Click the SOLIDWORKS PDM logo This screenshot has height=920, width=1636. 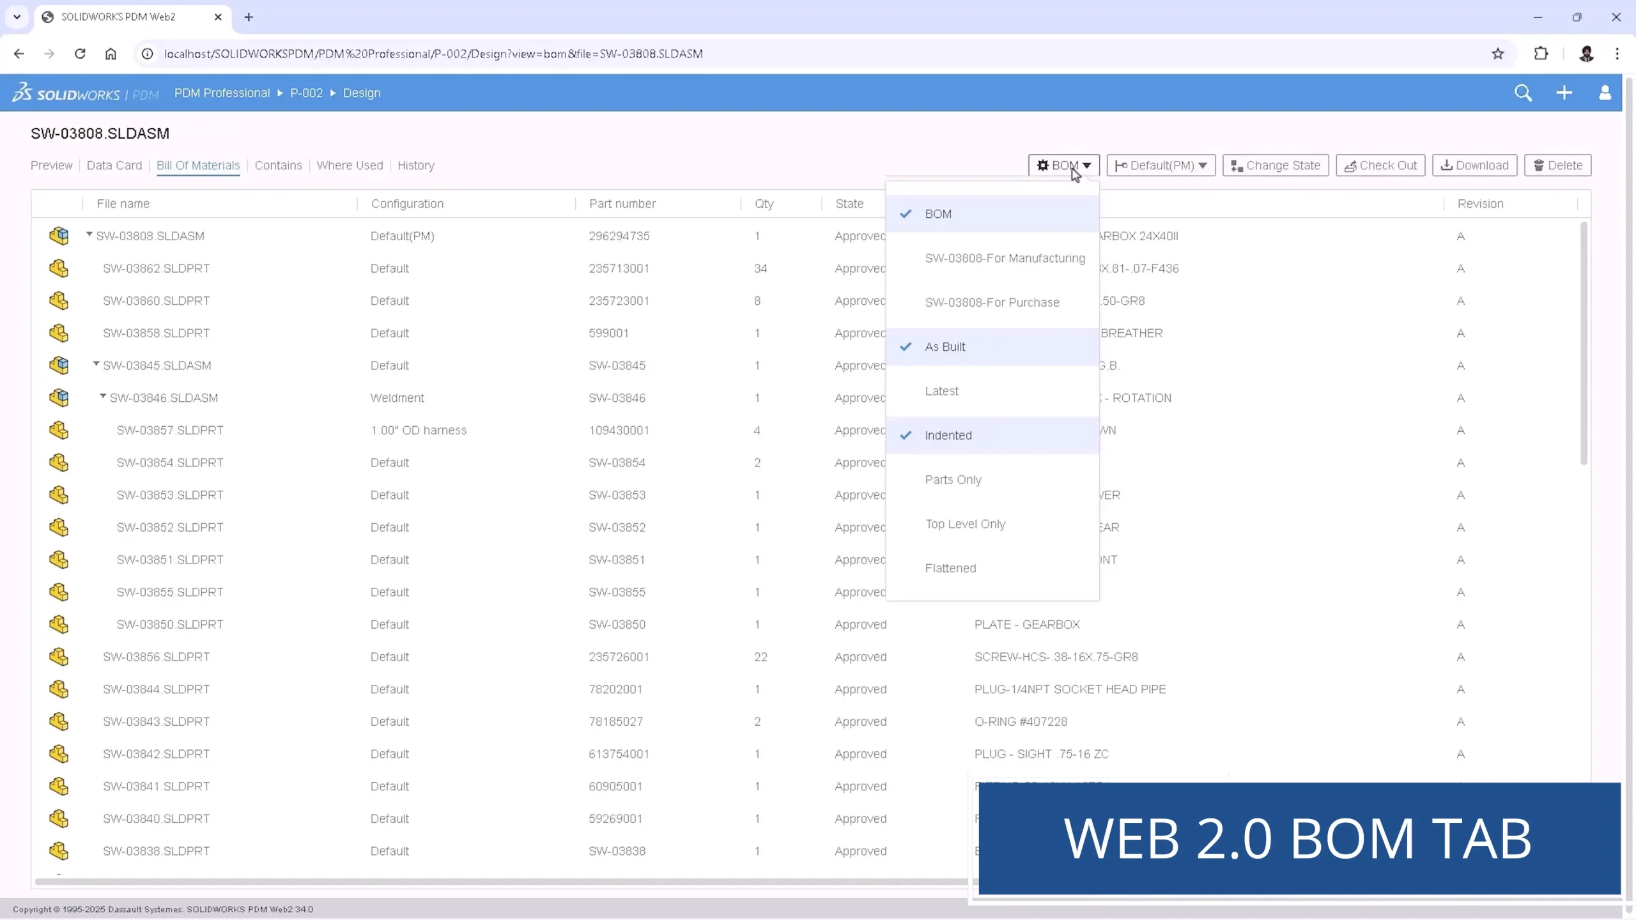coord(85,93)
